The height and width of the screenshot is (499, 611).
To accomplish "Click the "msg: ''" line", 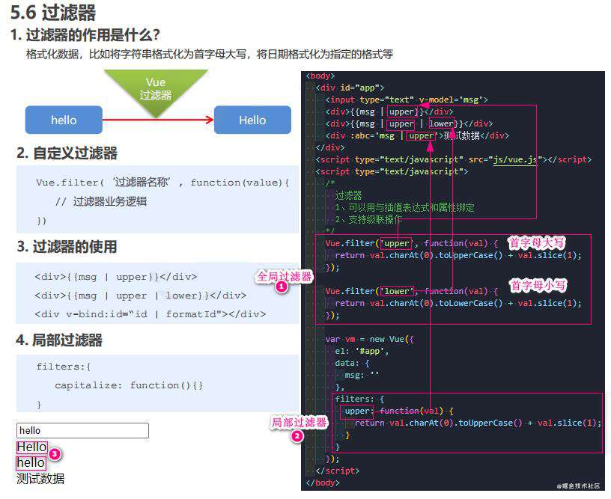I will (x=362, y=376).
